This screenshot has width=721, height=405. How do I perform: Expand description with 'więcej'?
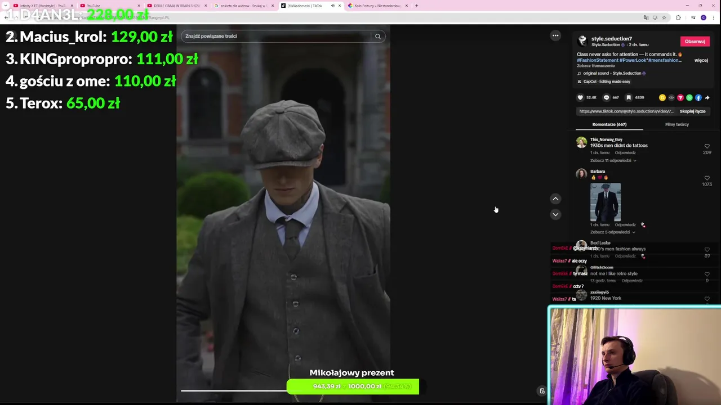click(701, 60)
